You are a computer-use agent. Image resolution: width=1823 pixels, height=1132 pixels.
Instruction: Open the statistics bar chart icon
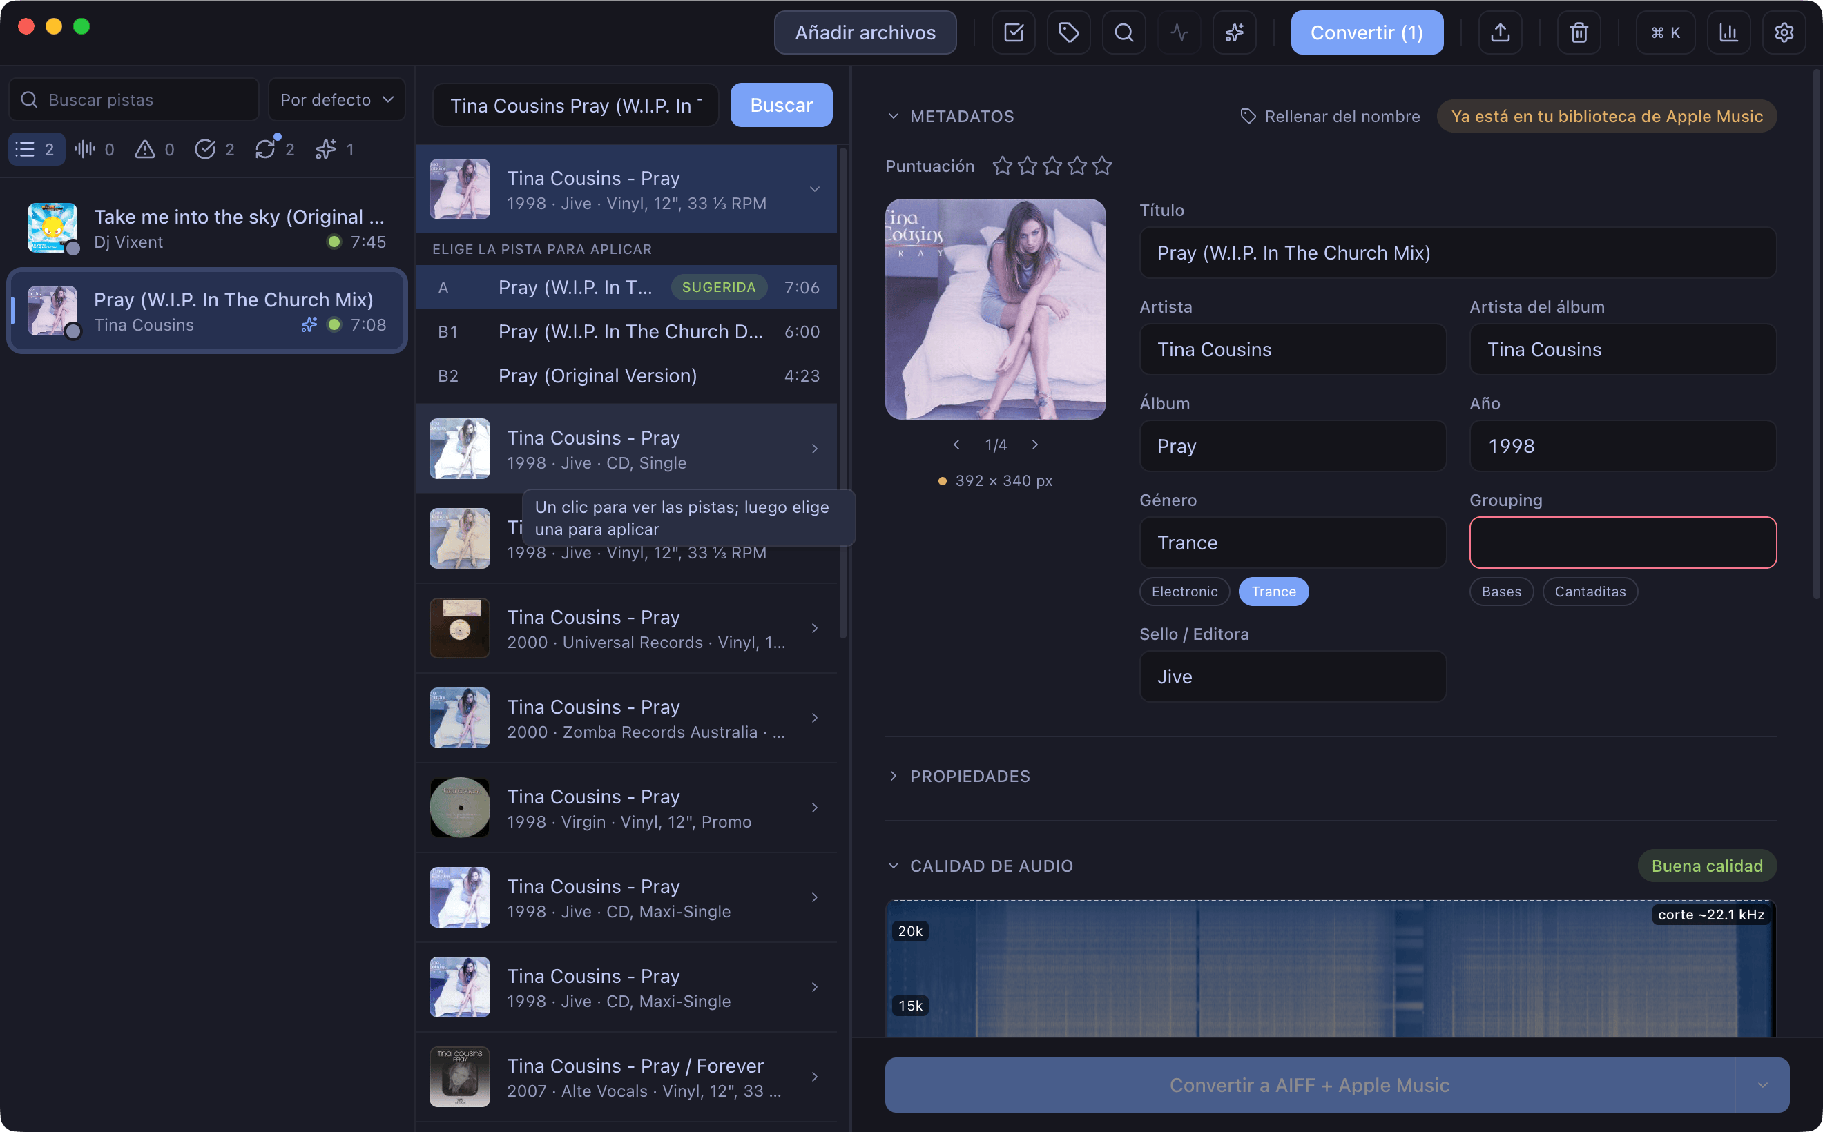1728,32
